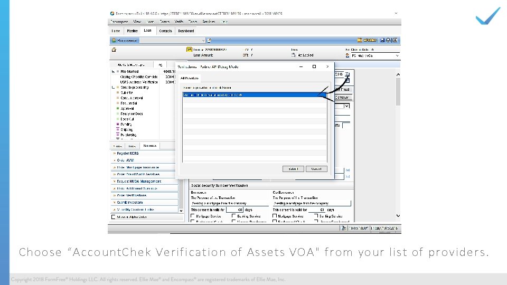The height and width of the screenshot is (285, 507).
Task: Select the AccountChek Verification of Assets VOA provider row
Action: click(255, 95)
